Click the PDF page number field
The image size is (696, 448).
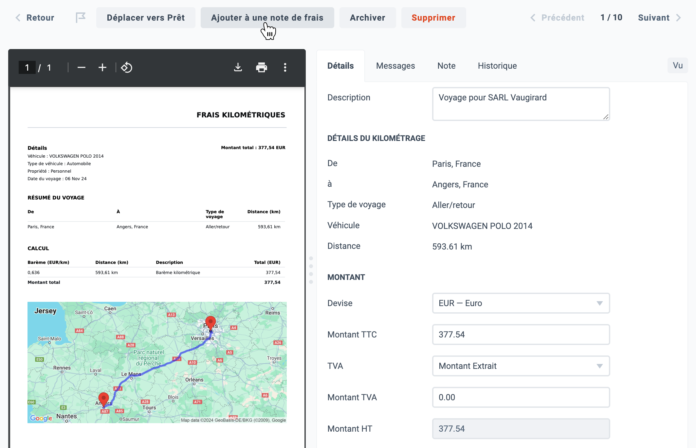[x=27, y=68]
